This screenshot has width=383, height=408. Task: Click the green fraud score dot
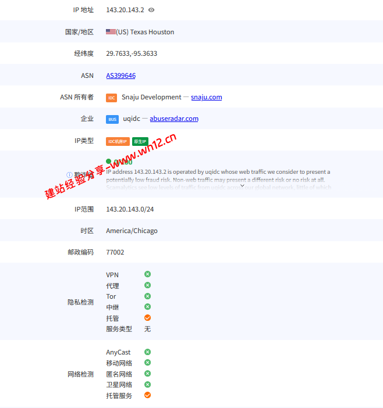[x=109, y=162]
